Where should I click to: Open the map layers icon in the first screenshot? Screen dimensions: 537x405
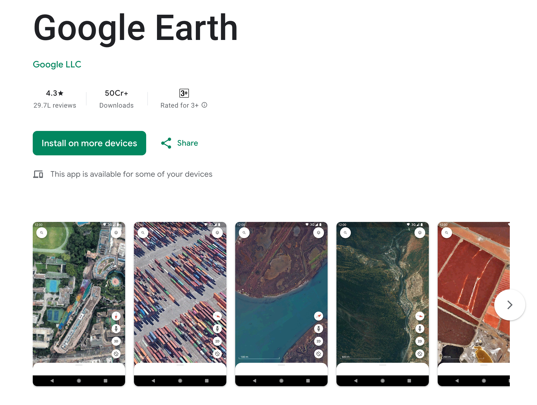click(x=116, y=232)
